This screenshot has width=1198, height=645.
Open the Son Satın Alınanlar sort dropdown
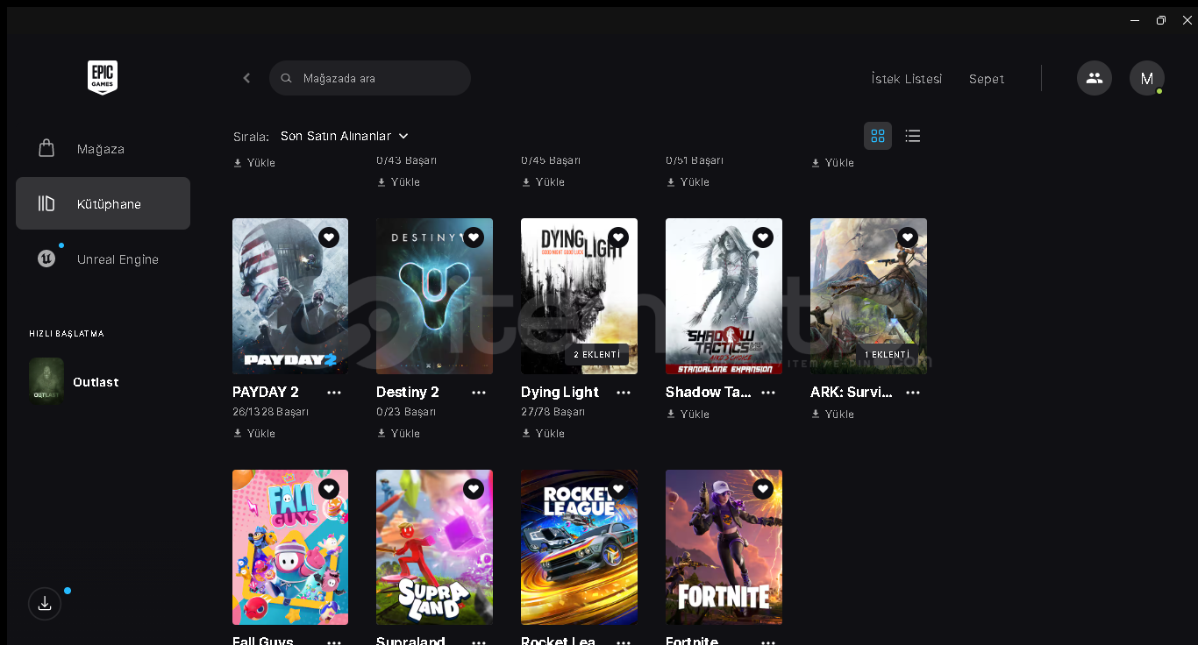tap(345, 136)
